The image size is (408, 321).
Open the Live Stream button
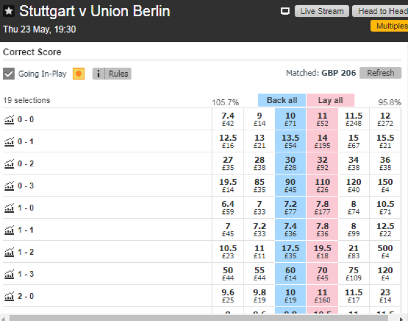click(322, 11)
